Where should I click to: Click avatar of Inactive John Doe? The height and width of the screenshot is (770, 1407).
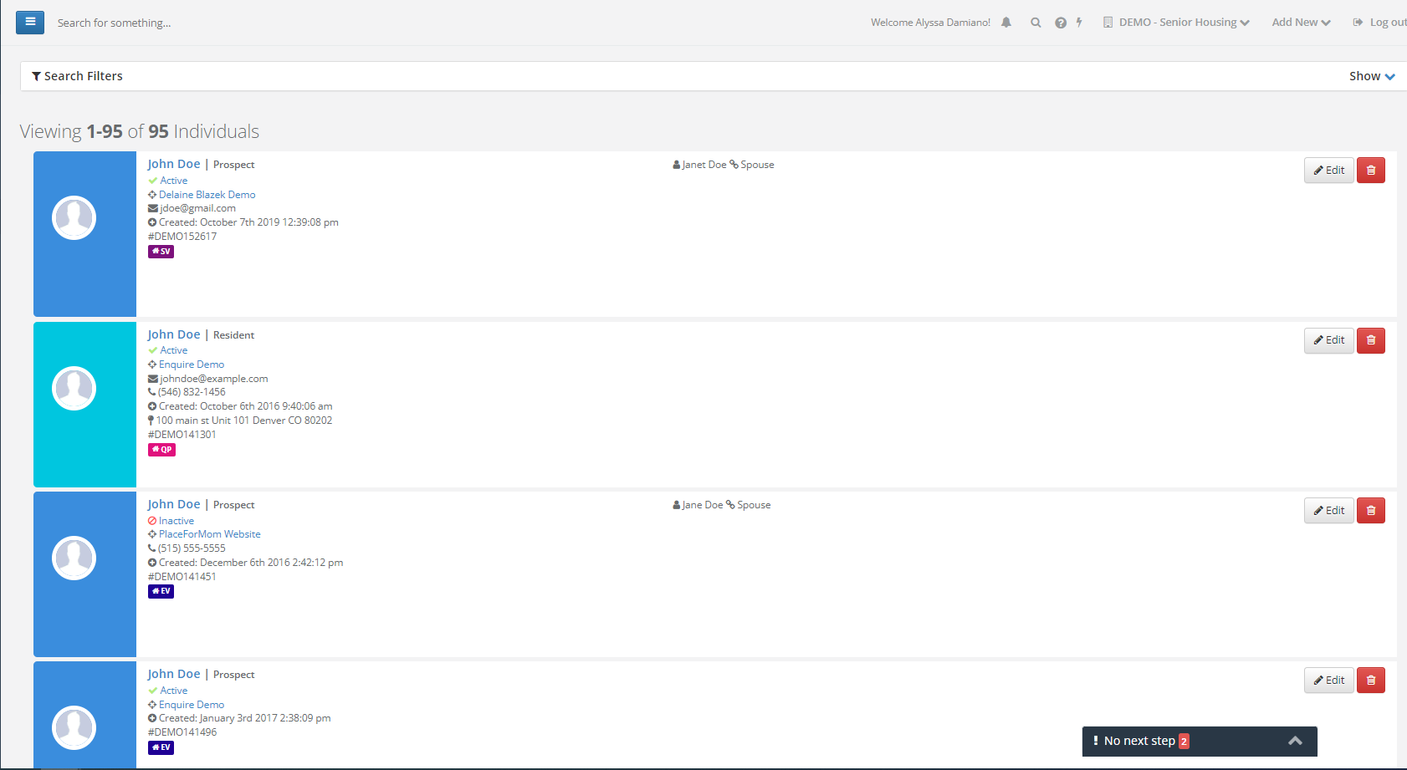click(x=74, y=558)
